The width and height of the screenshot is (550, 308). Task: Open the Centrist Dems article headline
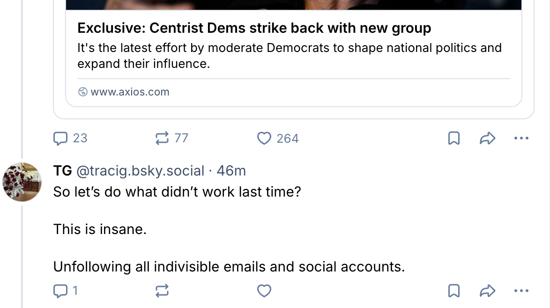254,28
